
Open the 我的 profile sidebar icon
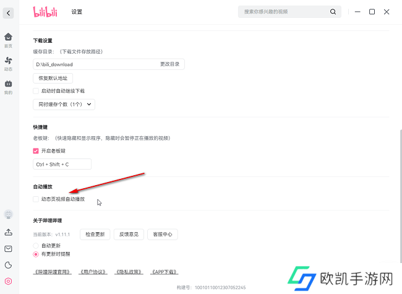click(8, 87)
